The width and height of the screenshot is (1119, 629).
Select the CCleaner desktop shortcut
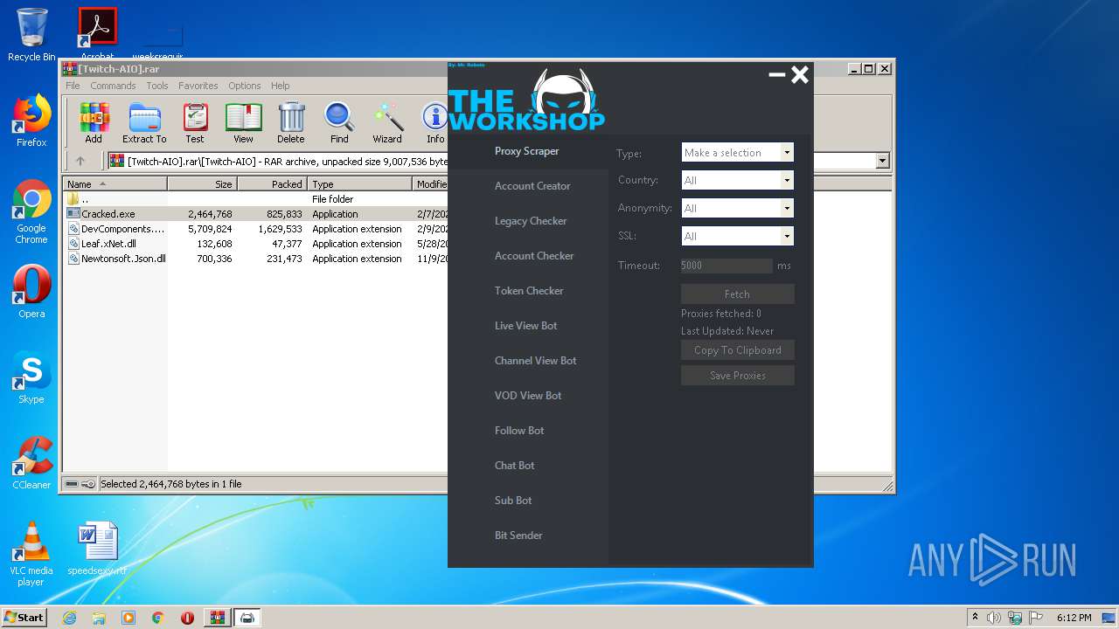pyautogui.click(x=31, y=463)
